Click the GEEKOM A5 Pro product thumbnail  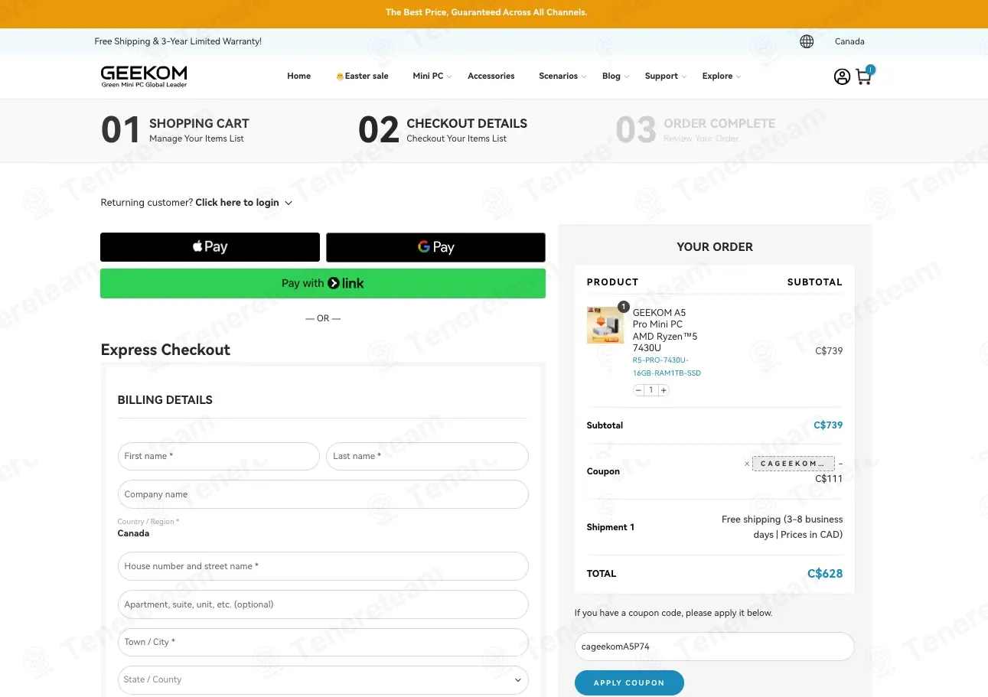[605, 325]
